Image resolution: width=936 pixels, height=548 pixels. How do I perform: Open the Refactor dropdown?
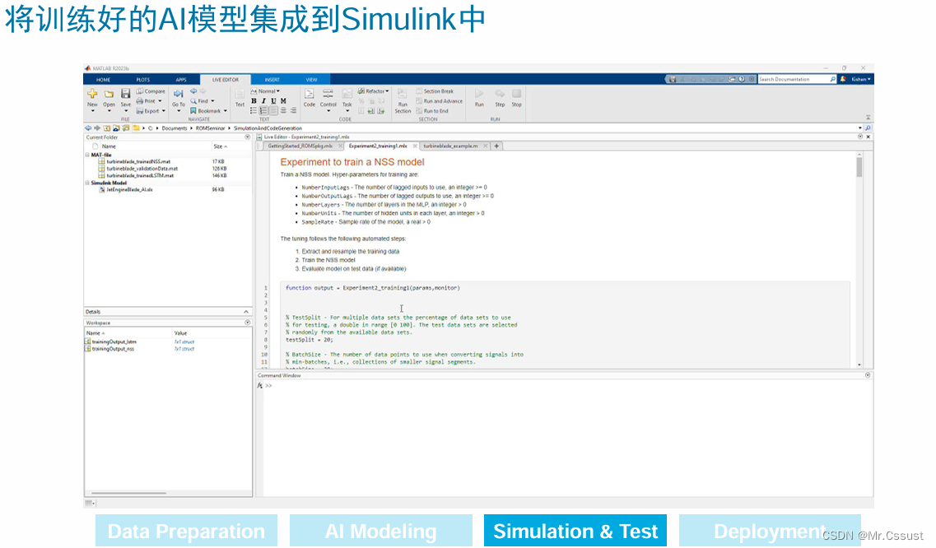tap(375, 92)
